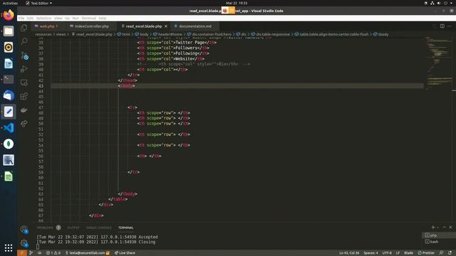Open the Remote Explorer view
This screenshot has height=256, width=456.
(x=24, y=82)
